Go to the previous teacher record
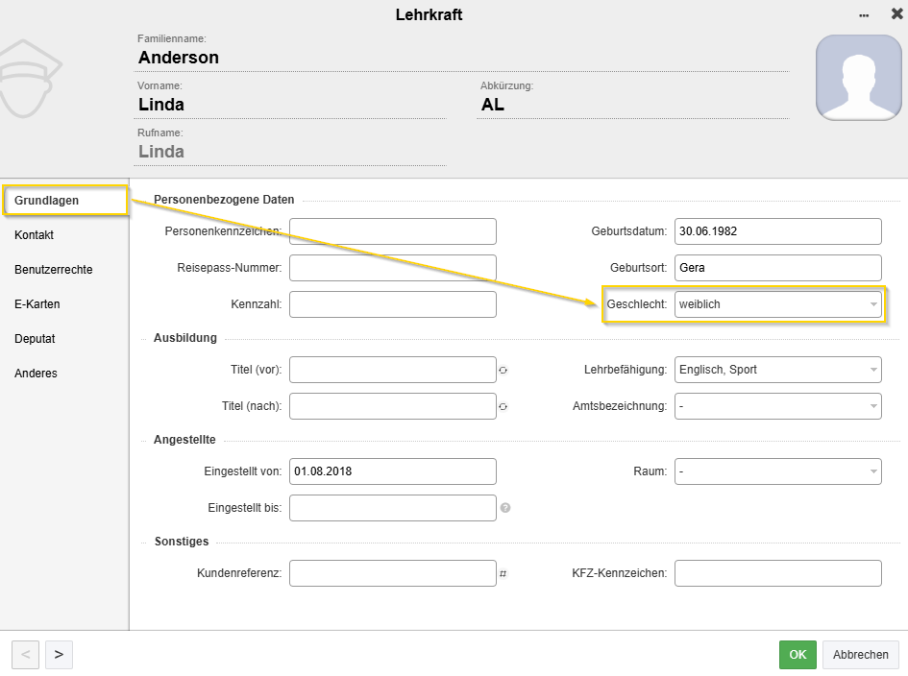 pos(25,654)
